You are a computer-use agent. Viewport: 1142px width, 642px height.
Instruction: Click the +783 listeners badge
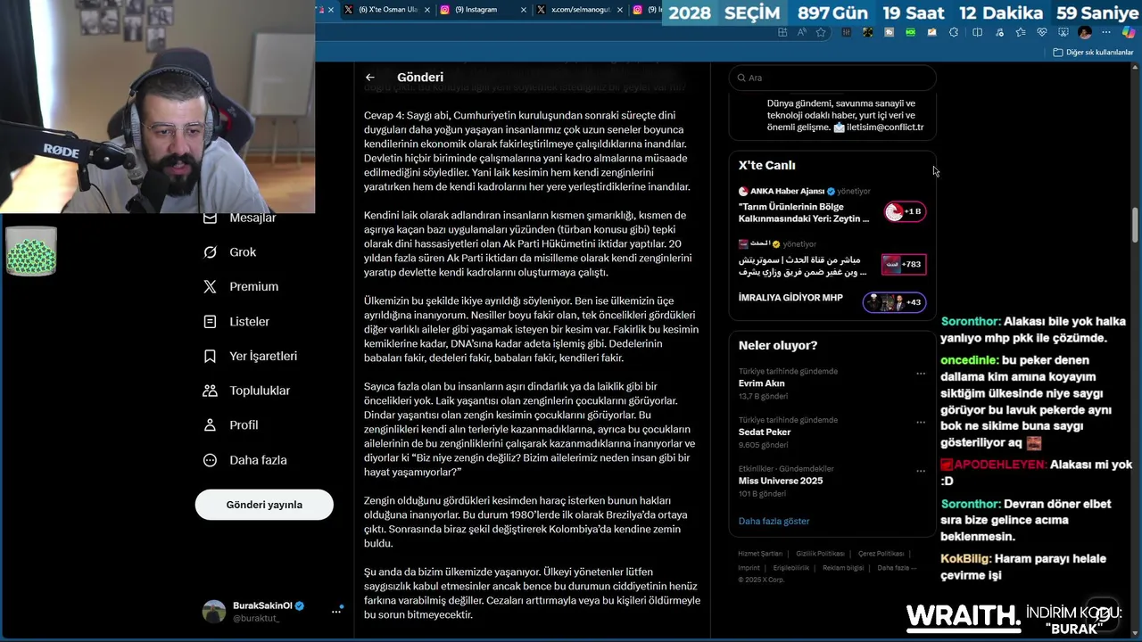[904, 265]
